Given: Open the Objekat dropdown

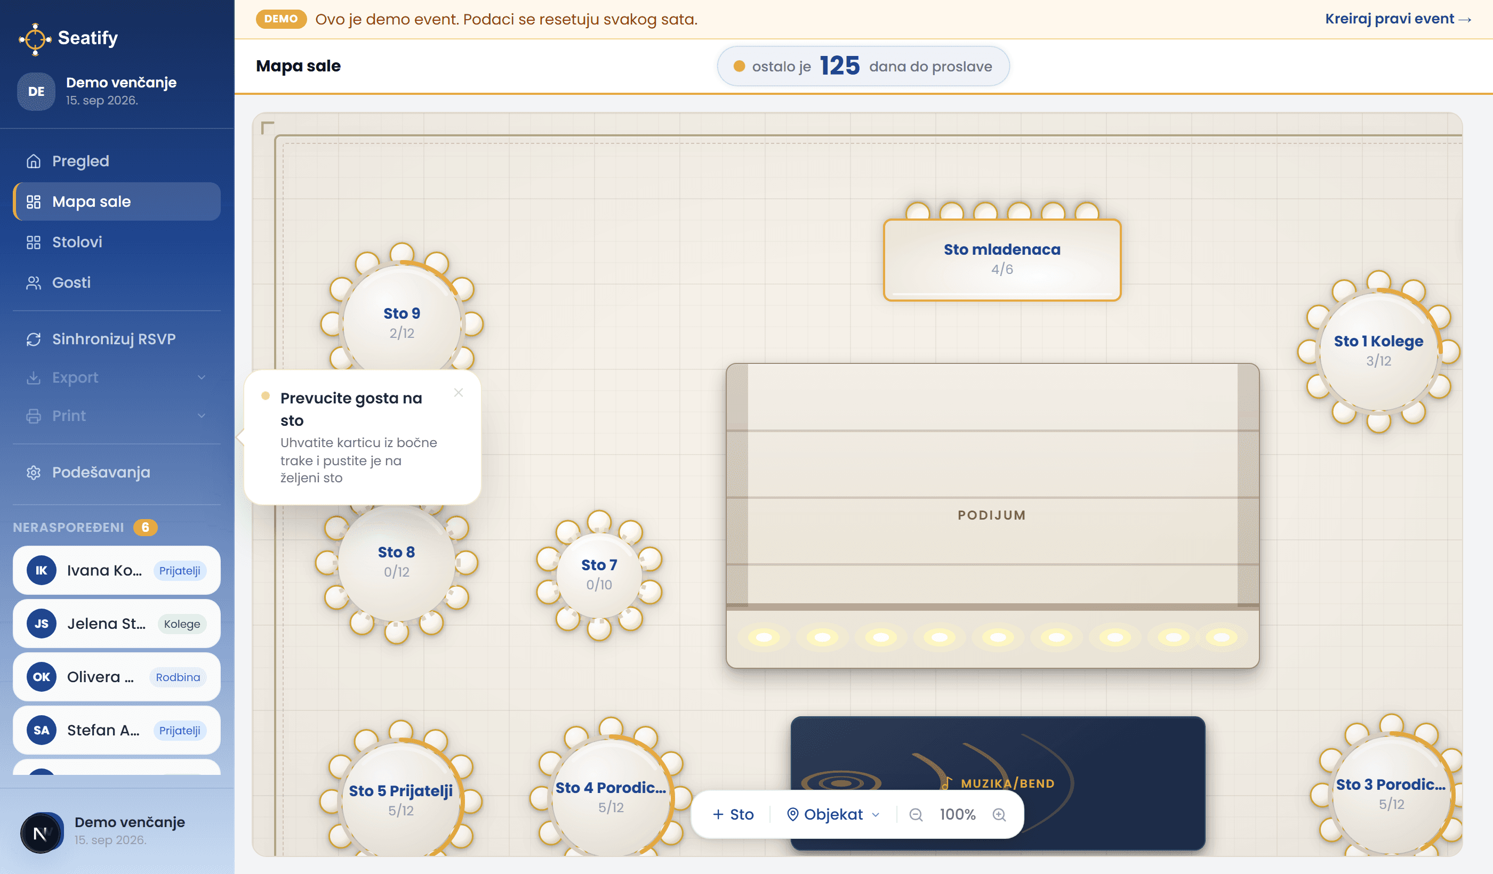Looking at the screenshot, I should tap(833, 815).
